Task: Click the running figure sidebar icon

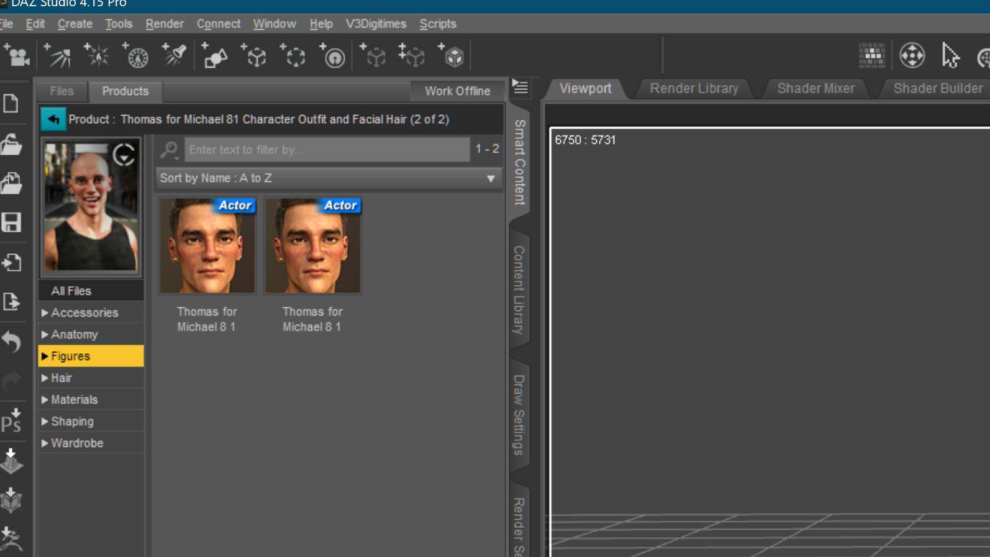Action: pos(11,539)
